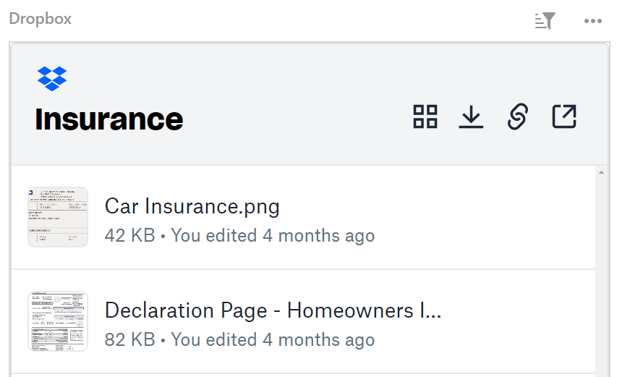This screenshot has width=617, height=377.
Task: Click the 42 KB file details text
Action: coord(239,235)
